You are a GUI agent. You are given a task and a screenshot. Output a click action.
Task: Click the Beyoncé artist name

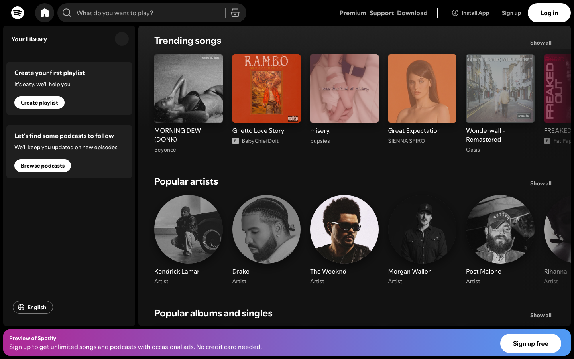click(x=165, y=150)
